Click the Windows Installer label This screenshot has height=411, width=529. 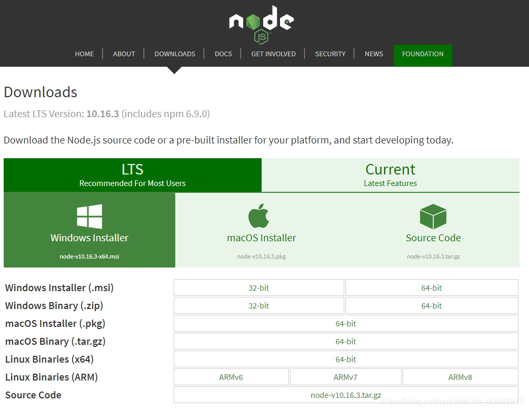tap(89, 238)
